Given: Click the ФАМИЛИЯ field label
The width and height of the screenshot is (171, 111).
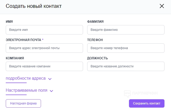Looking at the screenshot, I should 96,22.
